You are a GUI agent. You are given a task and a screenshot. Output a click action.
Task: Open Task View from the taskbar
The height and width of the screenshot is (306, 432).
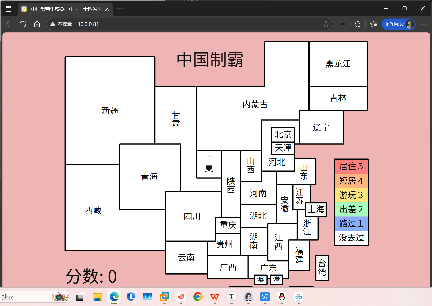click(80, 297)
